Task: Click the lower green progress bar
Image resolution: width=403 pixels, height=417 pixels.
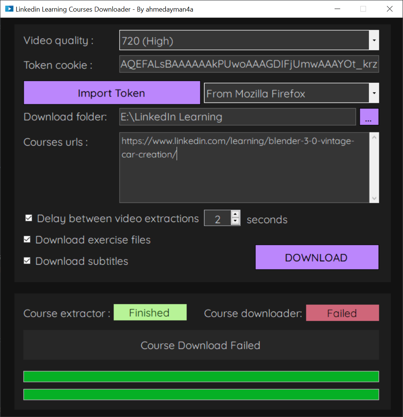Action: pyautogui.click(x=201, y=395)
